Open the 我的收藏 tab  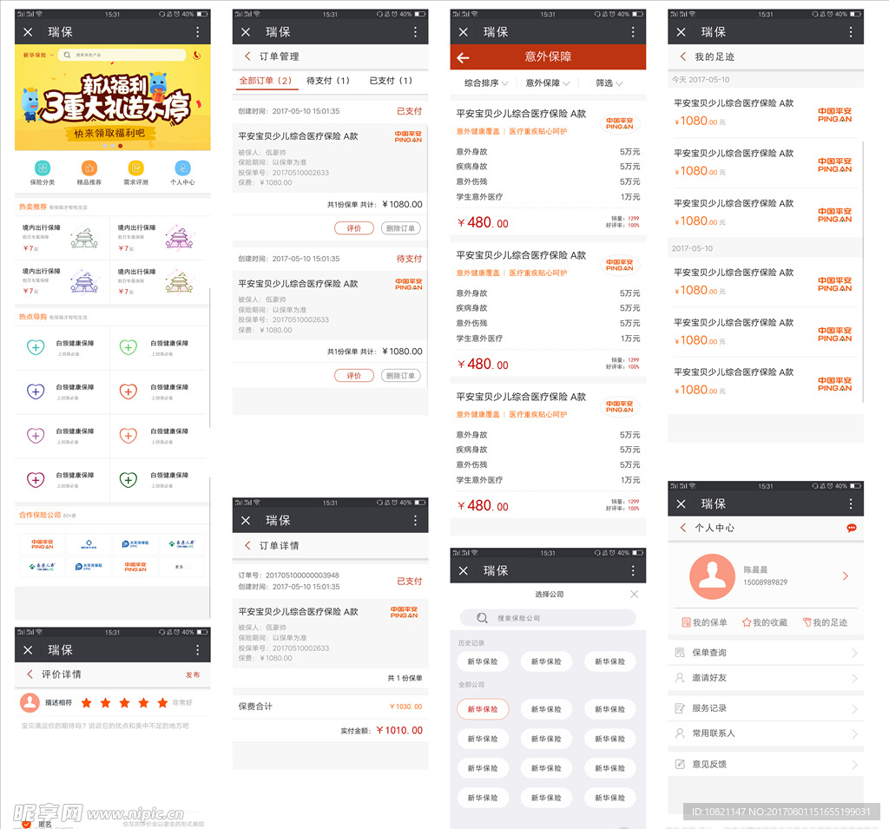765,622
